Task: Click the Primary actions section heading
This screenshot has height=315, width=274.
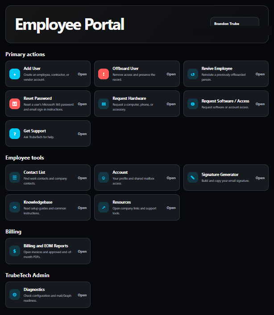Action: [25, 54]
